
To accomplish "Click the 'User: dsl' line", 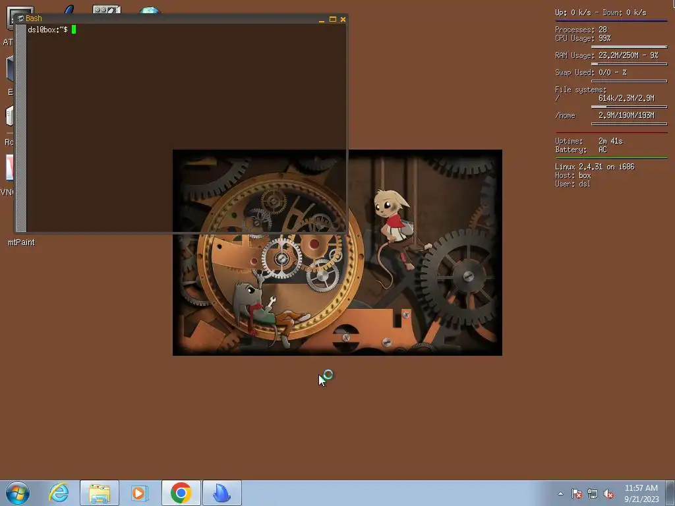I will [573, 184].
